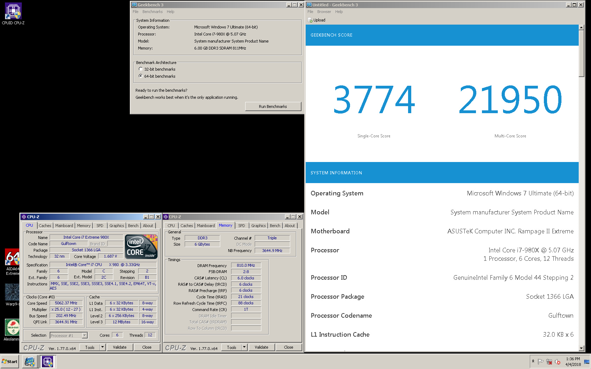
Task: Click the muted volume tray icon
Action: click(x=558, y=362)
